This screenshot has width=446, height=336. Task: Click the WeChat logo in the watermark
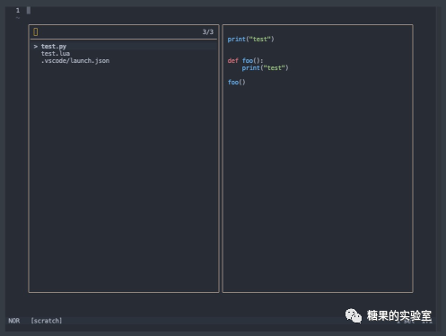(354, 316)
